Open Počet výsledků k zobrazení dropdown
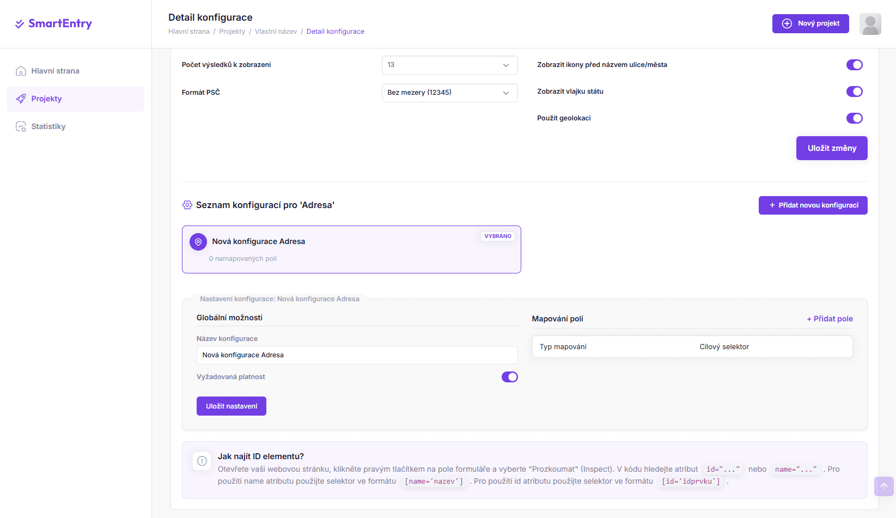 tap(449, 65)
